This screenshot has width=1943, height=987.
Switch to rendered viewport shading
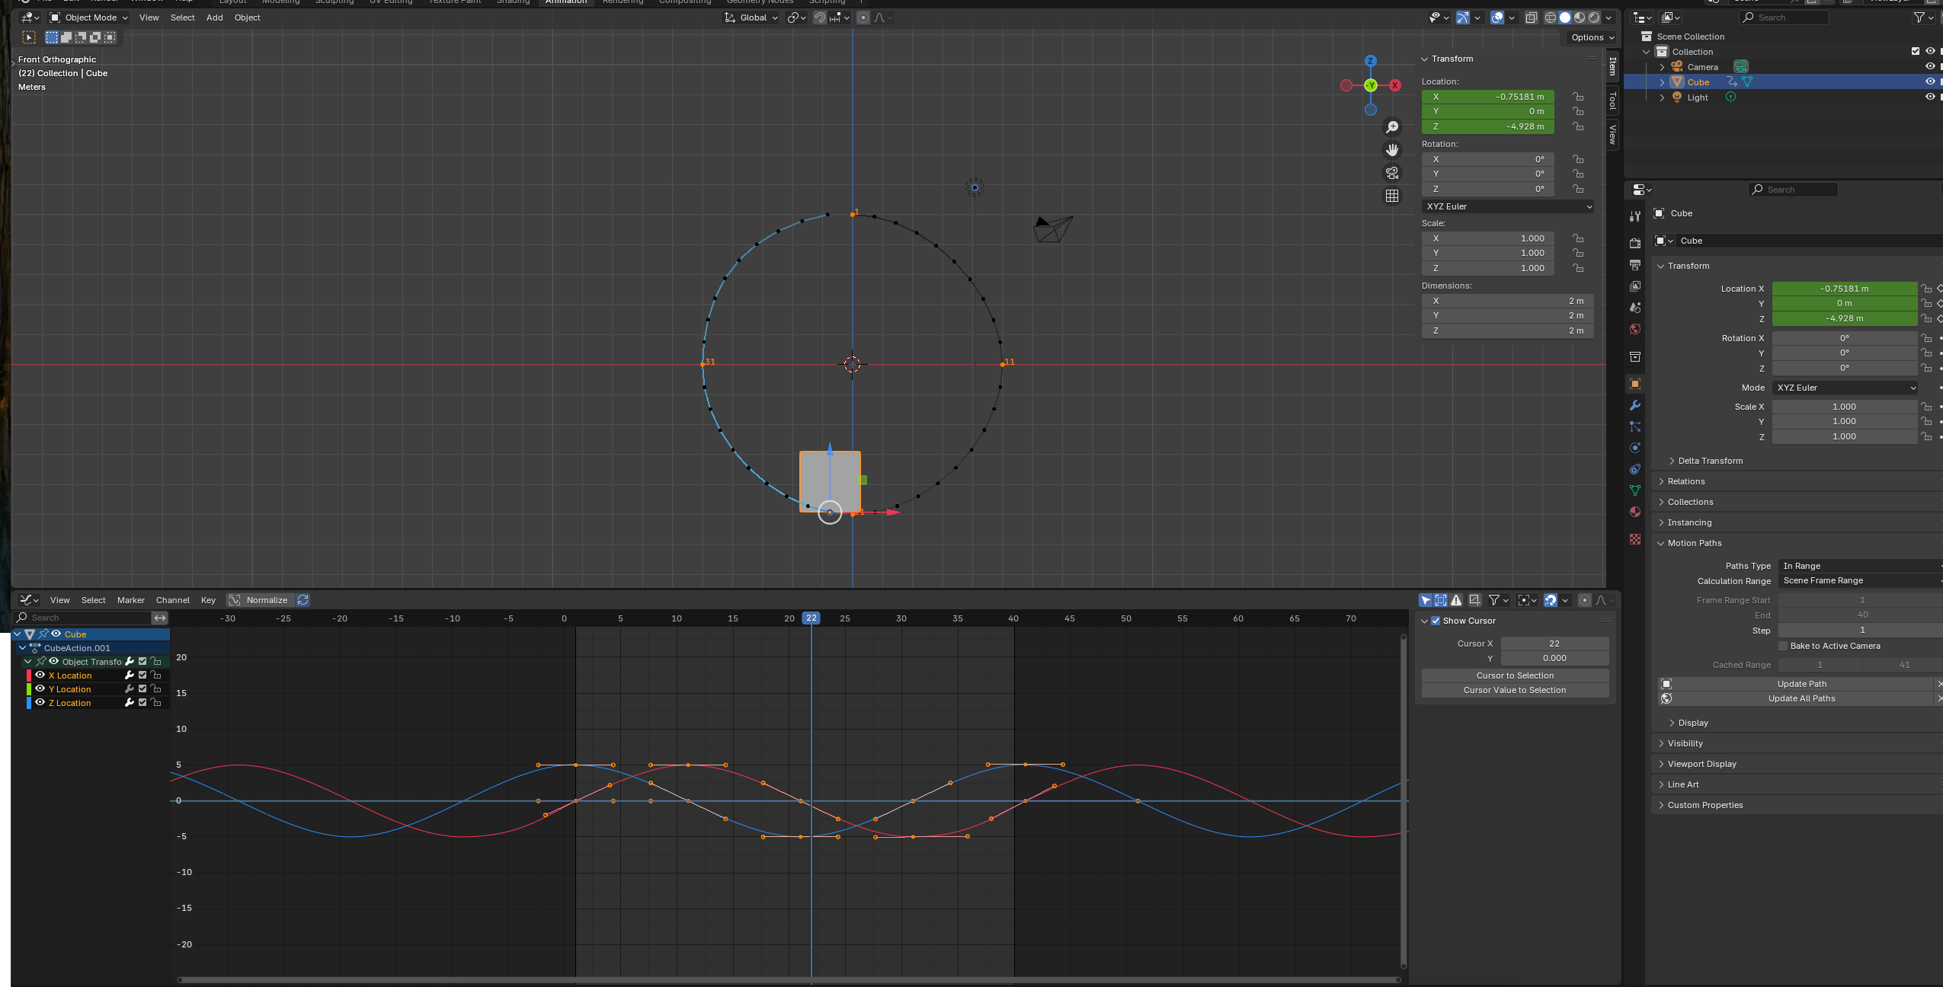click(x=1594, y=18)
